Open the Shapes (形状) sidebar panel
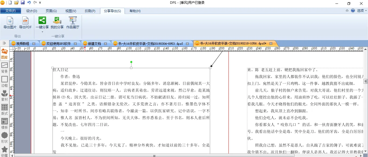368x157 pixels. coord(5,137)
